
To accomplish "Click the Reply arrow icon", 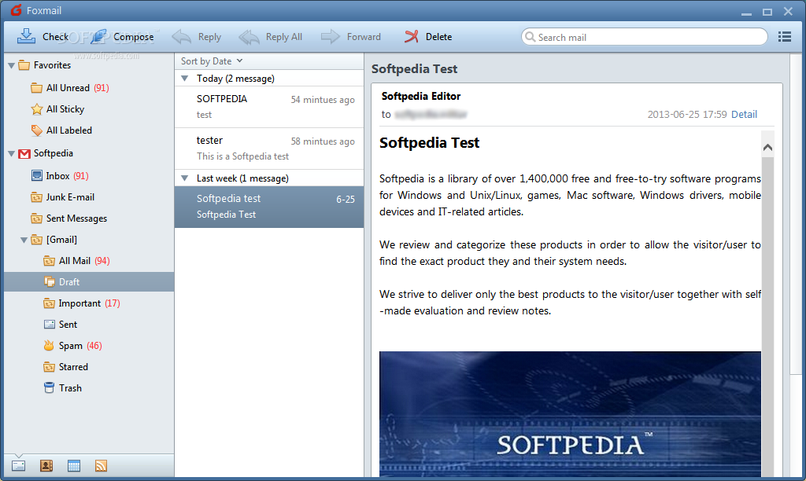I will point(182,36).
